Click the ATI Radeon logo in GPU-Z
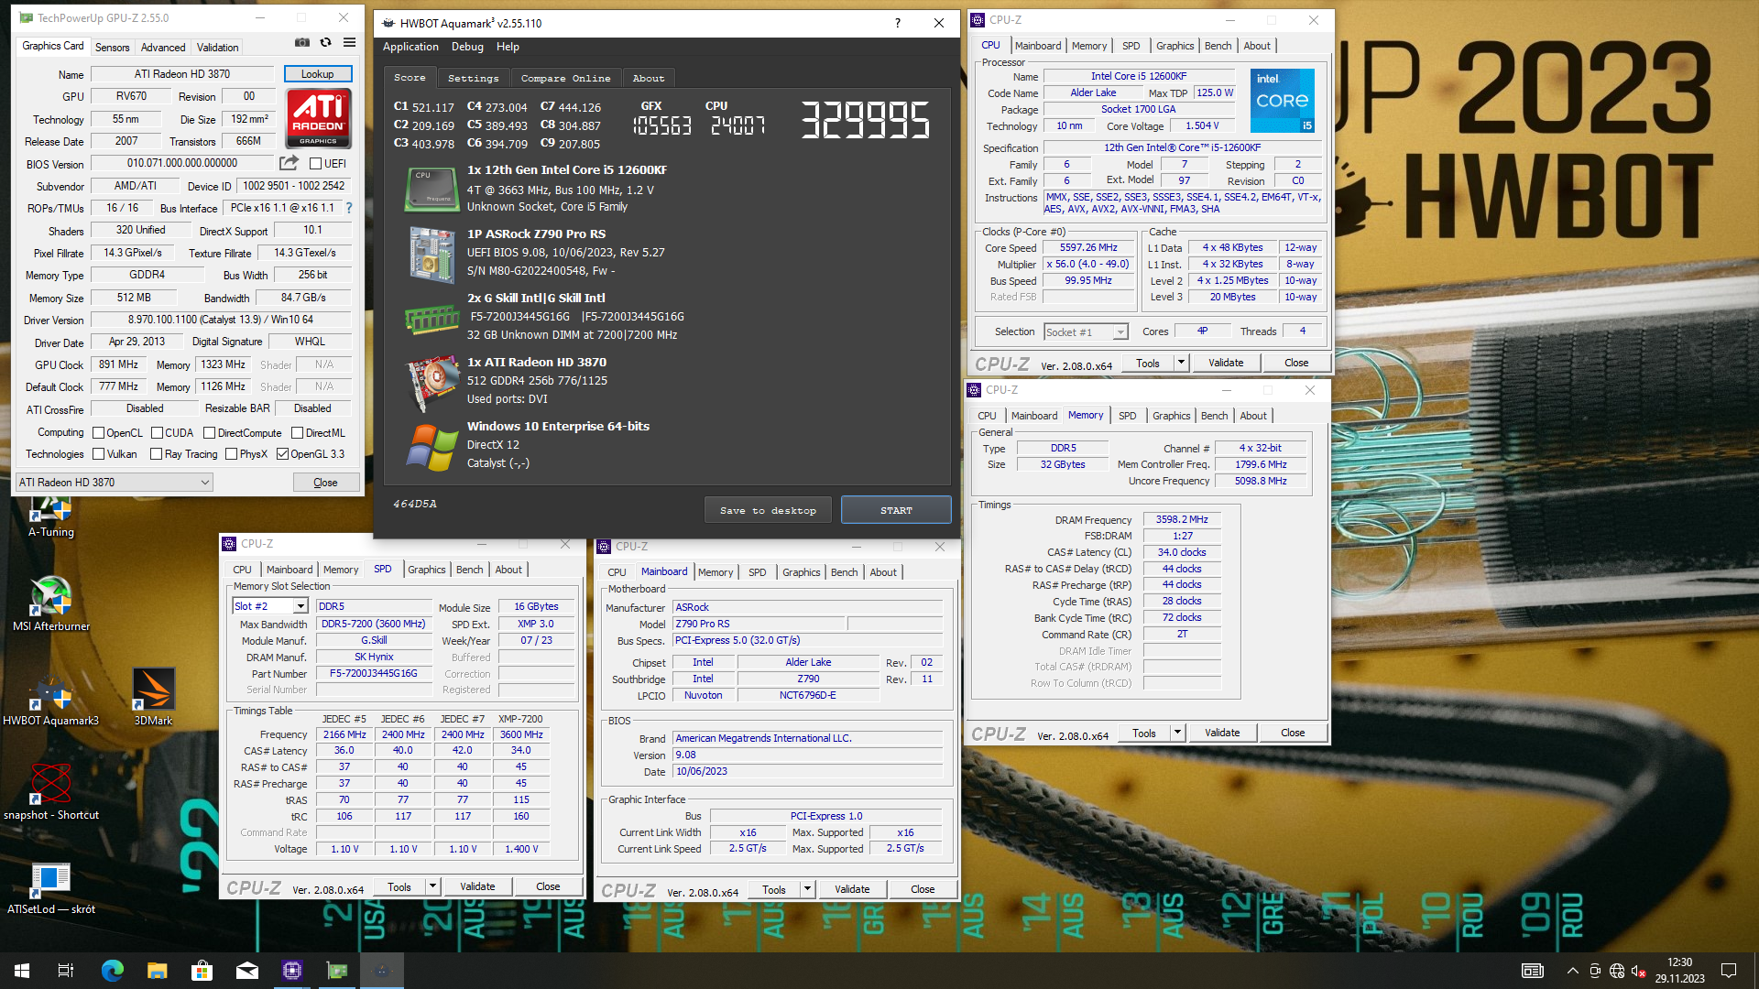The width and height of the screenshot is (1759, 989). click(318, 118)
